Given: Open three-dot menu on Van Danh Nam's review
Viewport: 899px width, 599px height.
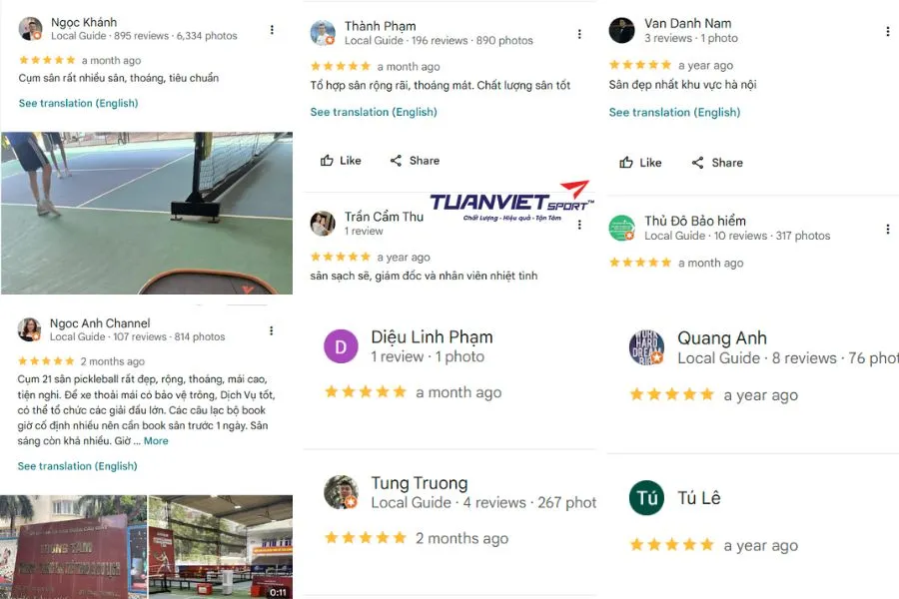Looking at the screenshot, I should [888, 32].
